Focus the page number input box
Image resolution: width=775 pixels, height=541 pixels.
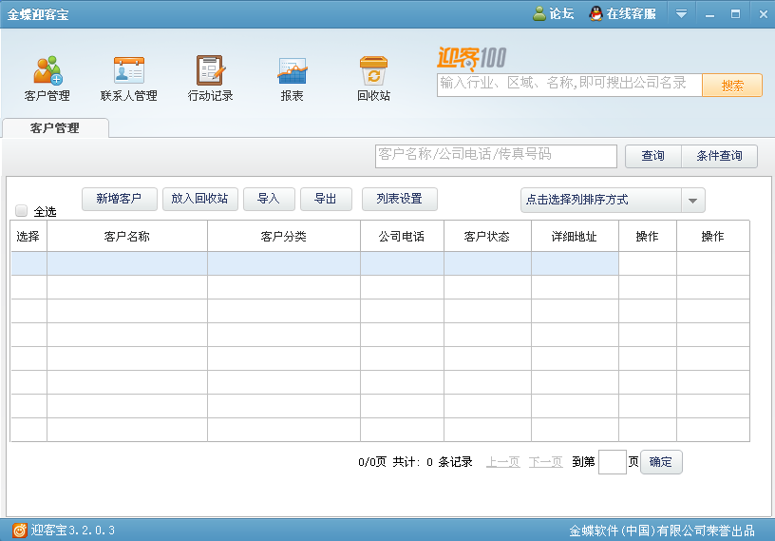613,462
